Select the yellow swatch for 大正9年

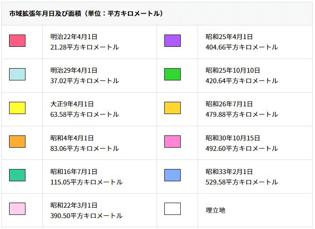pyautogui.click(x=17, y=108)
